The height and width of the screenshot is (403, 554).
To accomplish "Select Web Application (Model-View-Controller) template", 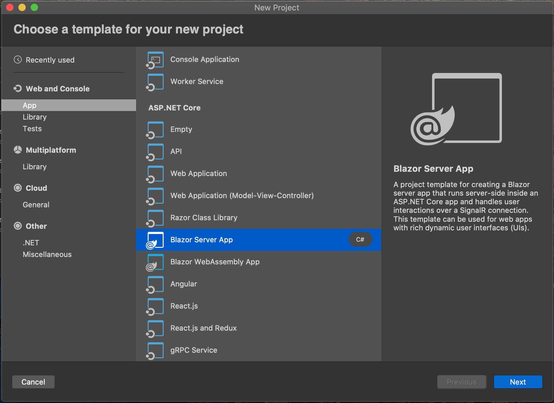I will (x=259, y=196).
